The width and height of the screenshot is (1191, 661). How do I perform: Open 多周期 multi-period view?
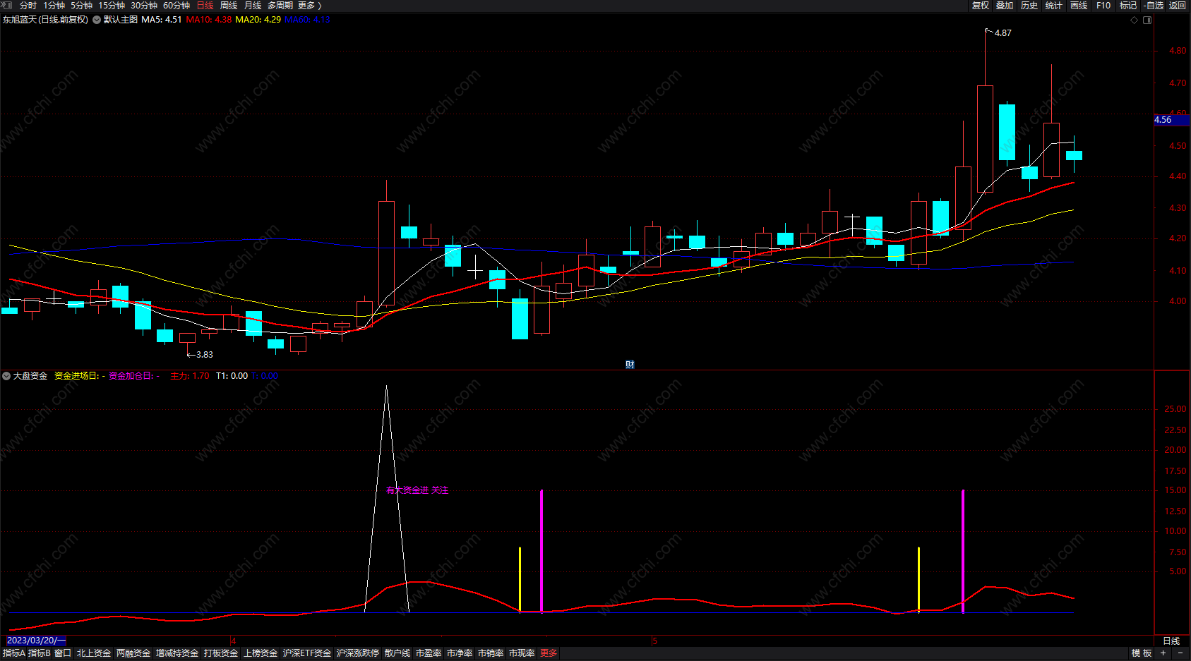(280, 6)
